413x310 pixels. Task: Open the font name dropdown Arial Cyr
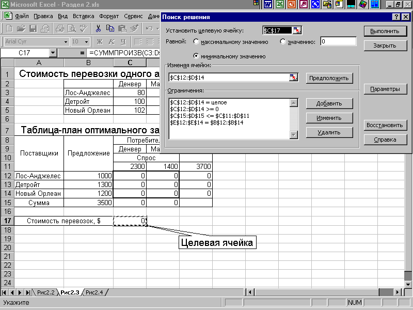(x=66, y=42)
